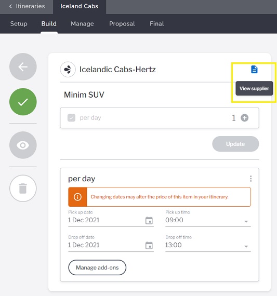
Task: Open the Drop off date calendar icon
Action: coord(149,245)
